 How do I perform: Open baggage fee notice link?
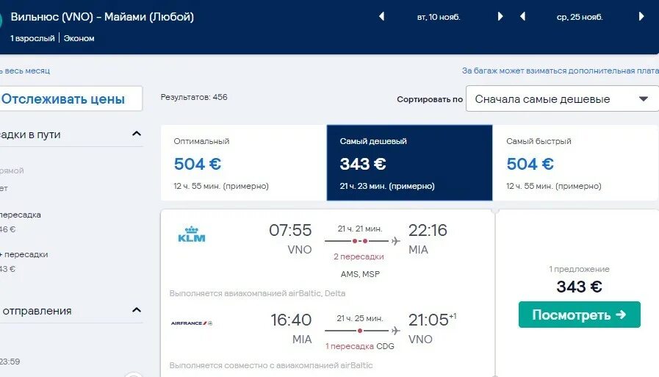(x=561, y=71)
